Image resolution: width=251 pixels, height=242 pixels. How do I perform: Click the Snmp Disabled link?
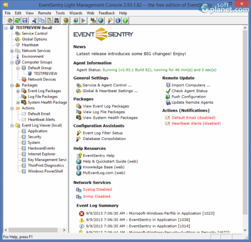click(x=96, y=196)
